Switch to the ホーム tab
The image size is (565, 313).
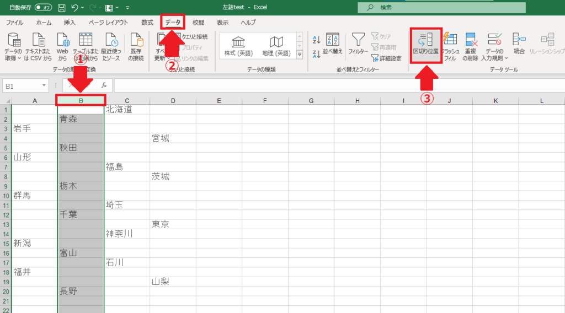point(44,22)
